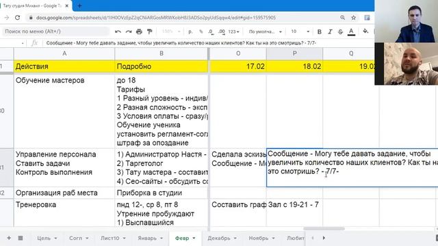Switch to the Цель sheet tab
Viewport: 438px width, 246px height.
coord(44,238)
